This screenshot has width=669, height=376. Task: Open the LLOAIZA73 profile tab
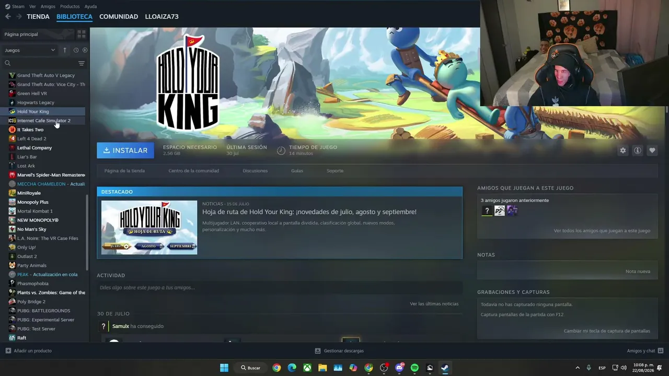pyautogui.click(x=162, y=17)
